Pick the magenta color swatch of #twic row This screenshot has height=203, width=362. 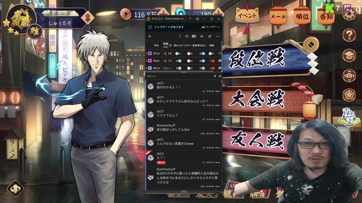[x=150, y=61]
